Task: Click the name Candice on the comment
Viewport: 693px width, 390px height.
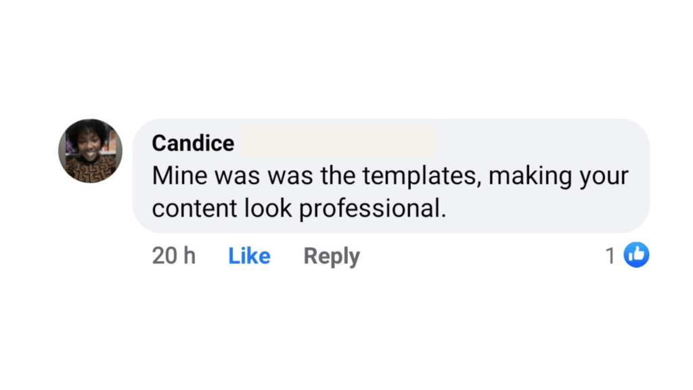Action: [193, 143]
